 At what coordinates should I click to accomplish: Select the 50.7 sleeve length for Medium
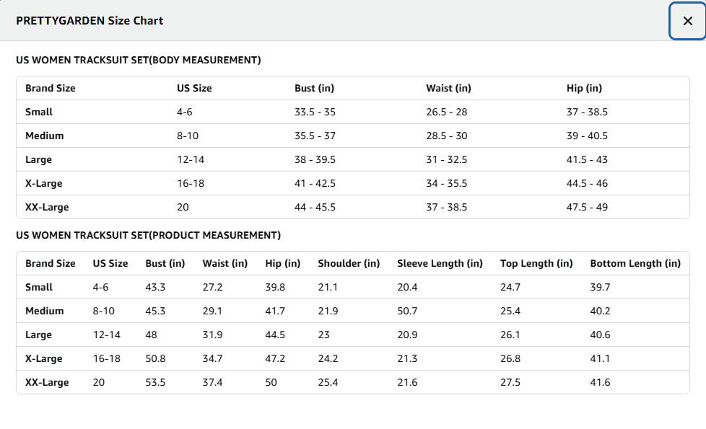click(x=407, y=311)
